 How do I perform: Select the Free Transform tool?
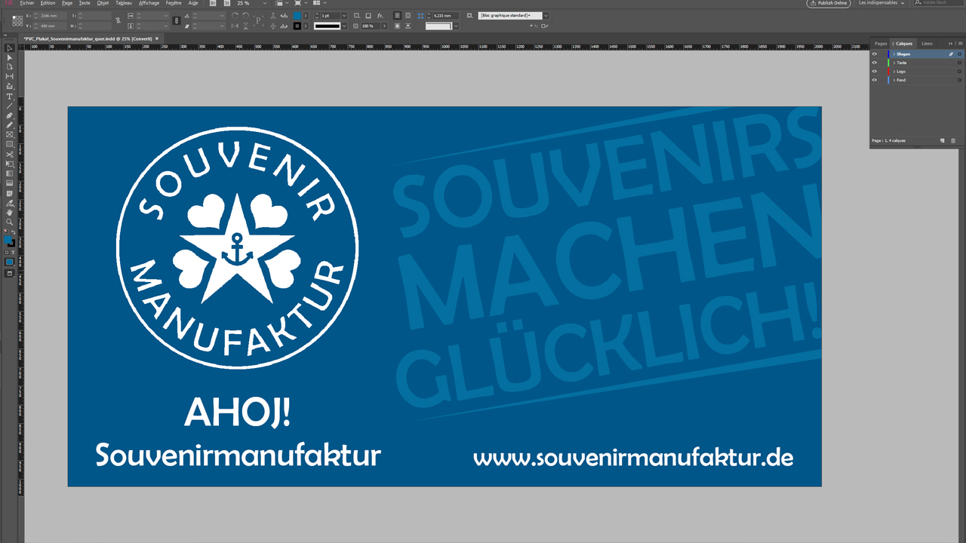point(10,163)
